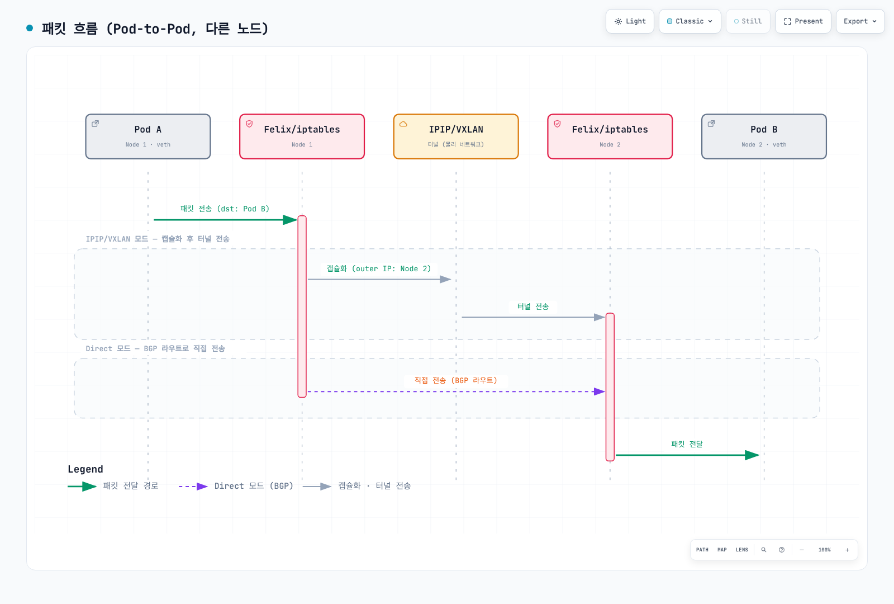Open the Export dropdown menu
Screen dimensions: 894x604
tap(860, 21)
